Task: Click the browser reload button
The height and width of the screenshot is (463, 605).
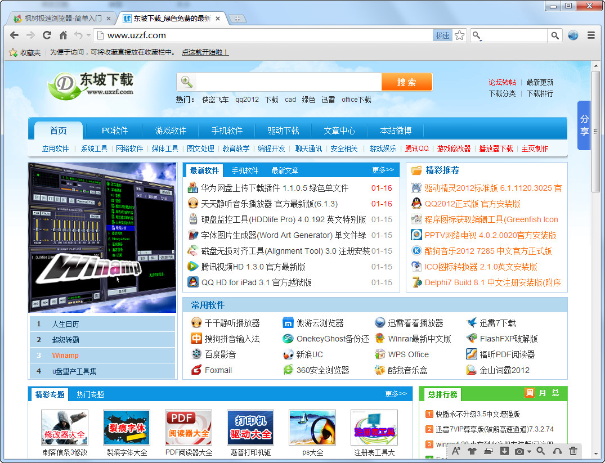Action: pyautogui.click(x=47, y=35)
